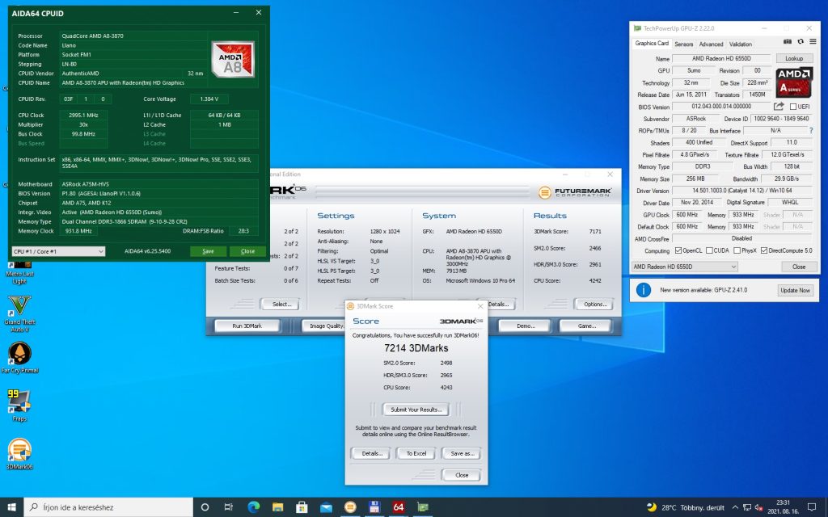Screen dimensions: 828x517
Task: Click the GPU Name field in GPU-Z
Action: [721, 58]
